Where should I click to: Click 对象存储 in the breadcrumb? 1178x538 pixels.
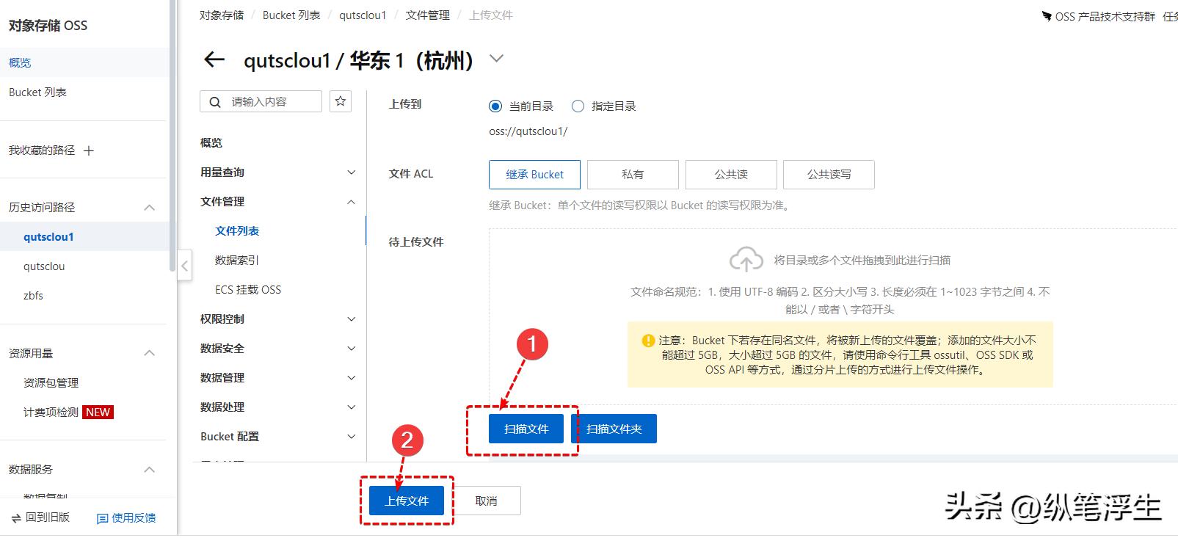coord(222,15)
